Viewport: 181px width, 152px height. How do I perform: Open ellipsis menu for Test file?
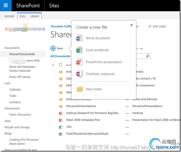tap(127, 127)
